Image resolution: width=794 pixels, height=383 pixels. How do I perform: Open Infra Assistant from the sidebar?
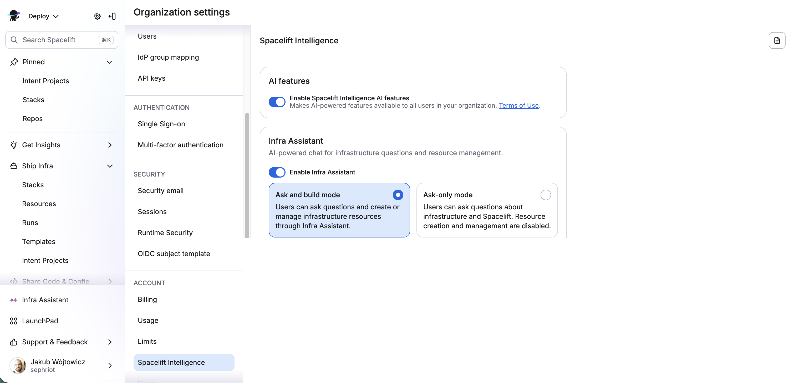[45, 300]
